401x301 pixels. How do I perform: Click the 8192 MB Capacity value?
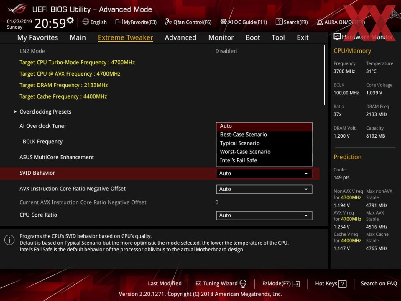pos(375,136)
